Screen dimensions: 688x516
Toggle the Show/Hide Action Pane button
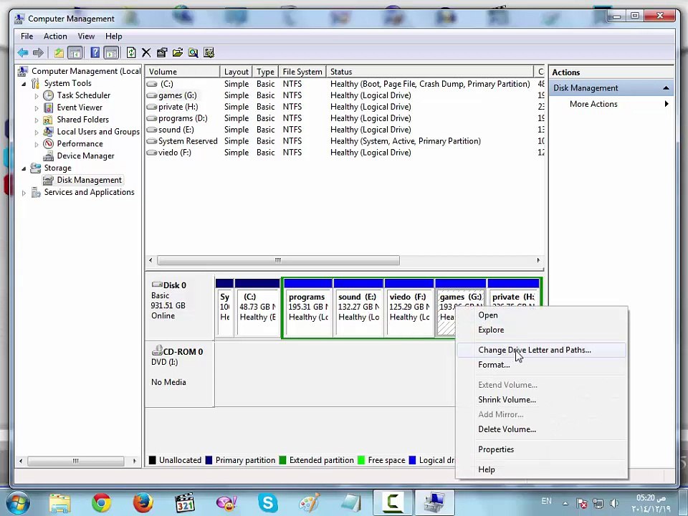pyautogui.click(x=111, y=53)
